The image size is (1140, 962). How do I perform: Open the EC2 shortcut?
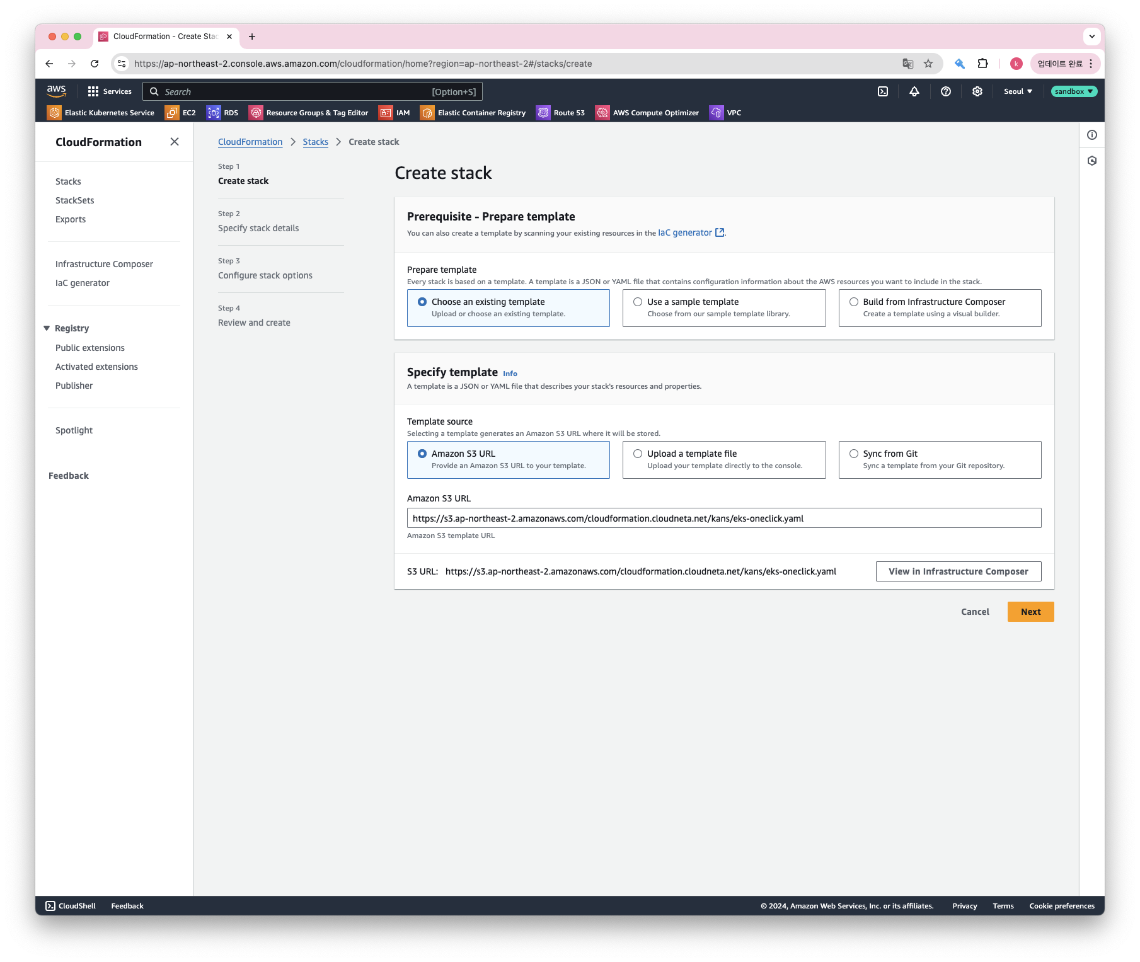pyautogui.click(x=181, y=113)
